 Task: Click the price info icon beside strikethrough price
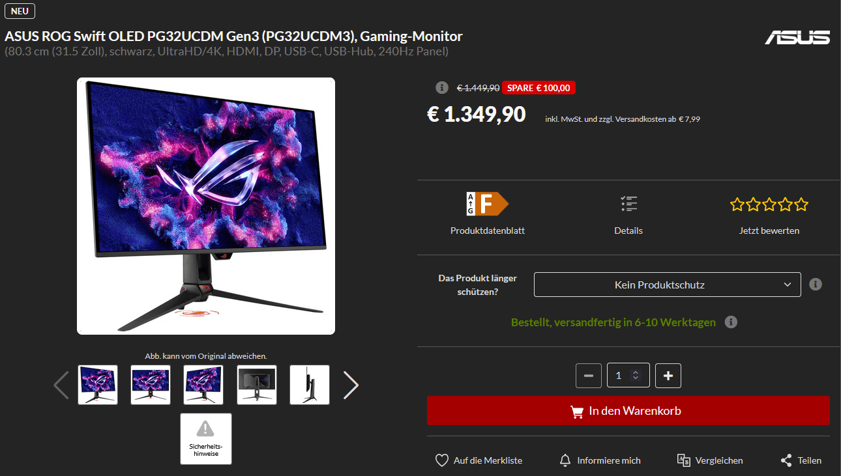tap(441, 88)
